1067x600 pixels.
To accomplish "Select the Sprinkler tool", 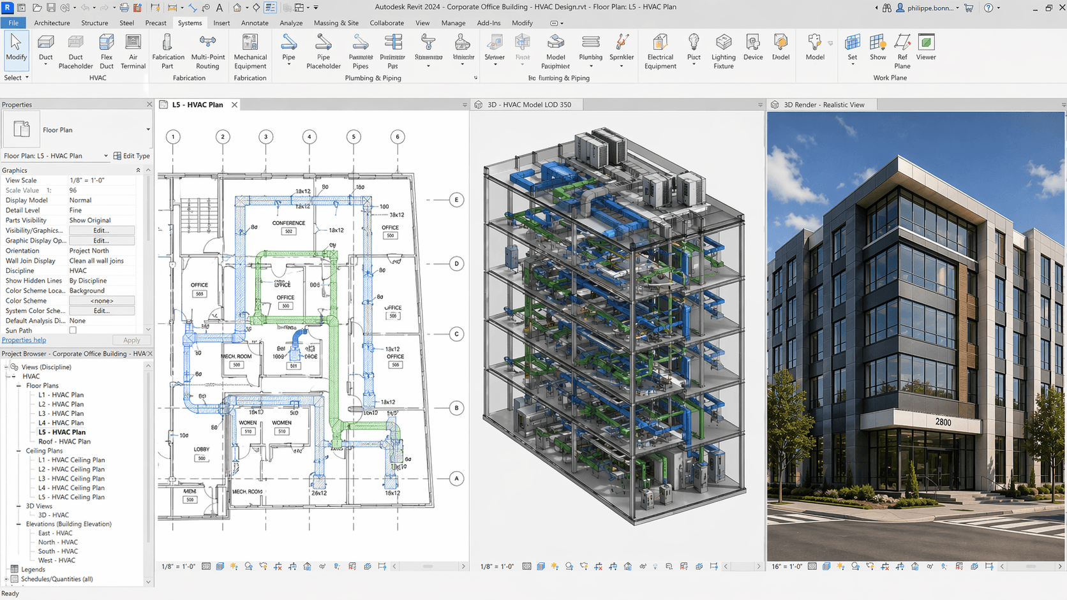I will pyautogui.click(x=621, y=50).
